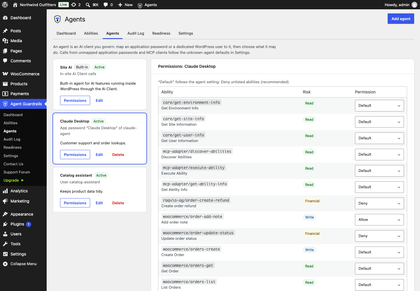The height and width of the screenshot is (291, 420).
Task: Click the updates icon showing 2
Action: point(76,5)
